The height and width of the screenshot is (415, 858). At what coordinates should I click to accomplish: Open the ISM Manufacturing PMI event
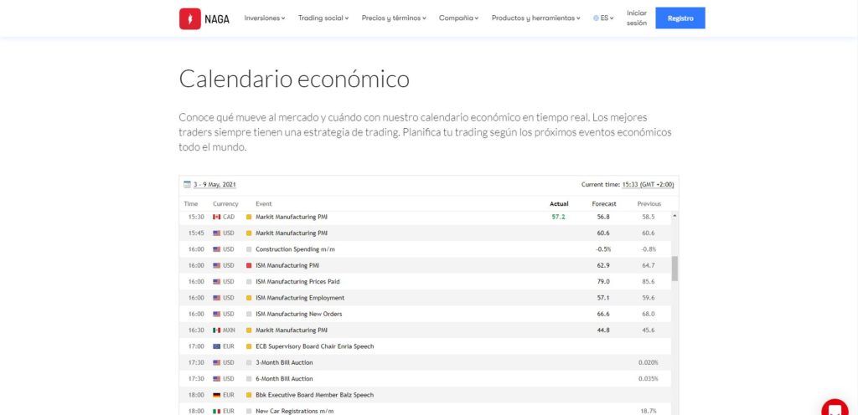(287, 265)
